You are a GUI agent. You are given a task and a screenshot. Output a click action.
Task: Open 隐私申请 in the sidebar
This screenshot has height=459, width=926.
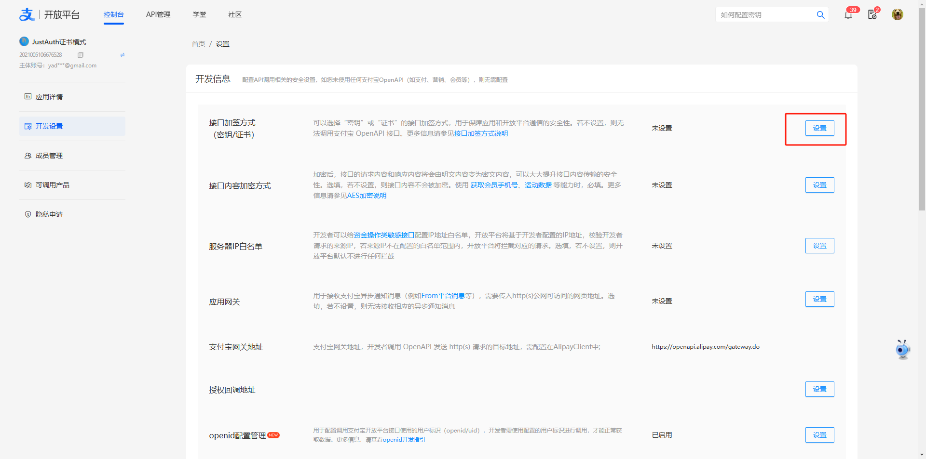[x=72, y=214]
